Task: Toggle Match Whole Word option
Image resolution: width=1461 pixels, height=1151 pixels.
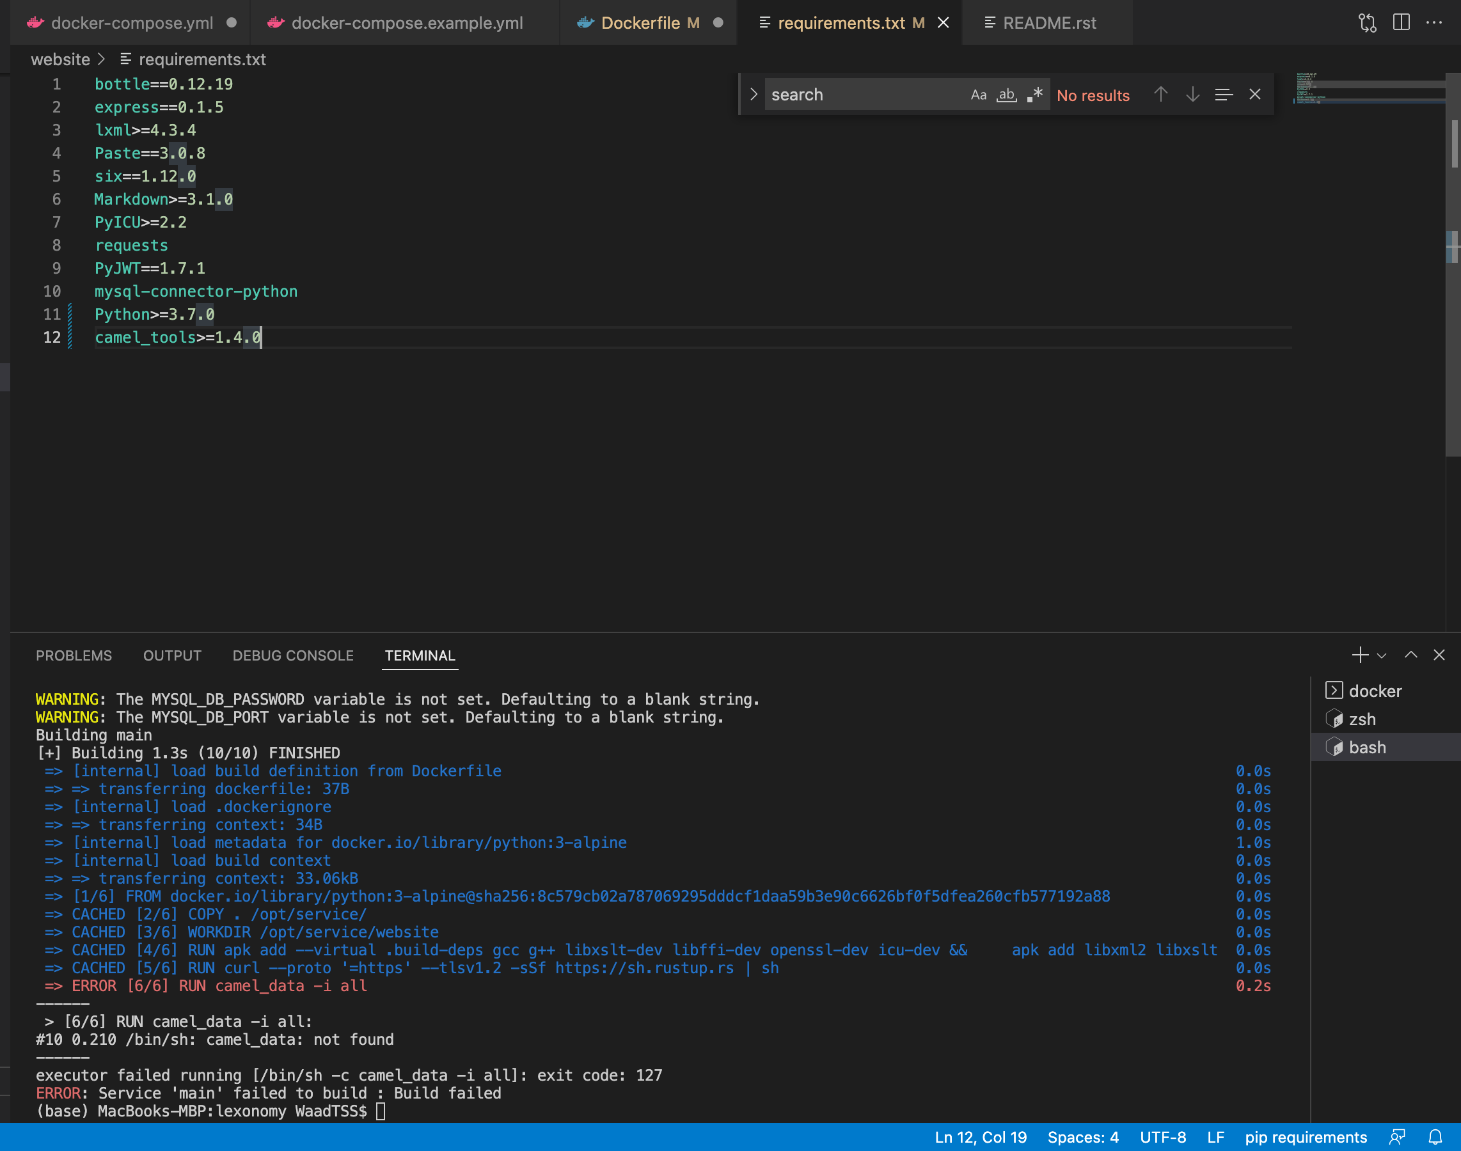Action: (x=1007, y=95)
